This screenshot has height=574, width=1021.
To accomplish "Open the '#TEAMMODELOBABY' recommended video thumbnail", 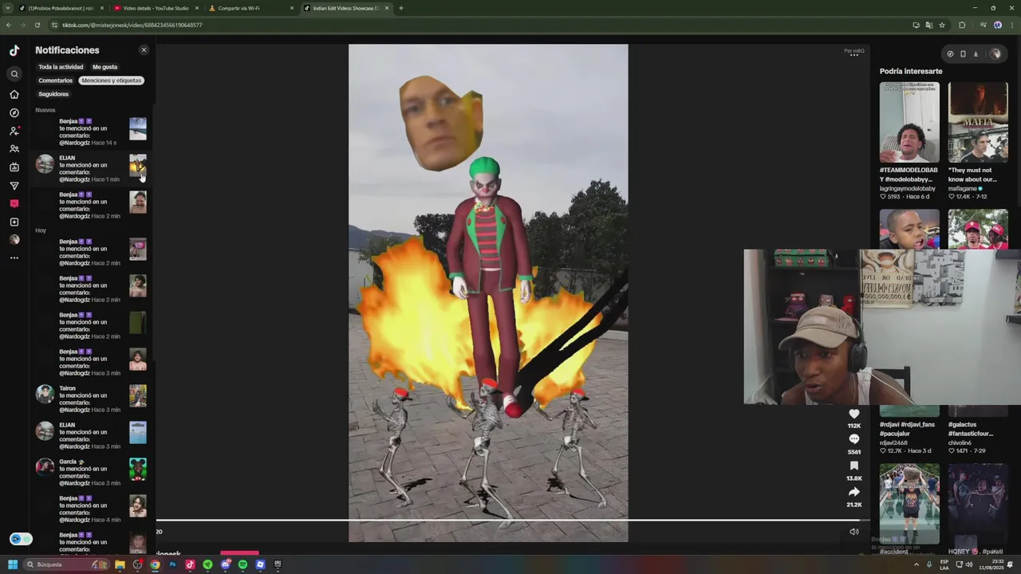I will 909,122.
